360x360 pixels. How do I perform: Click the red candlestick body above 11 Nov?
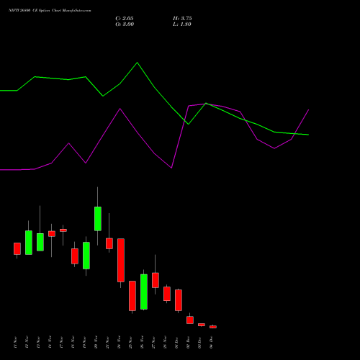click(x=17, y=248)
